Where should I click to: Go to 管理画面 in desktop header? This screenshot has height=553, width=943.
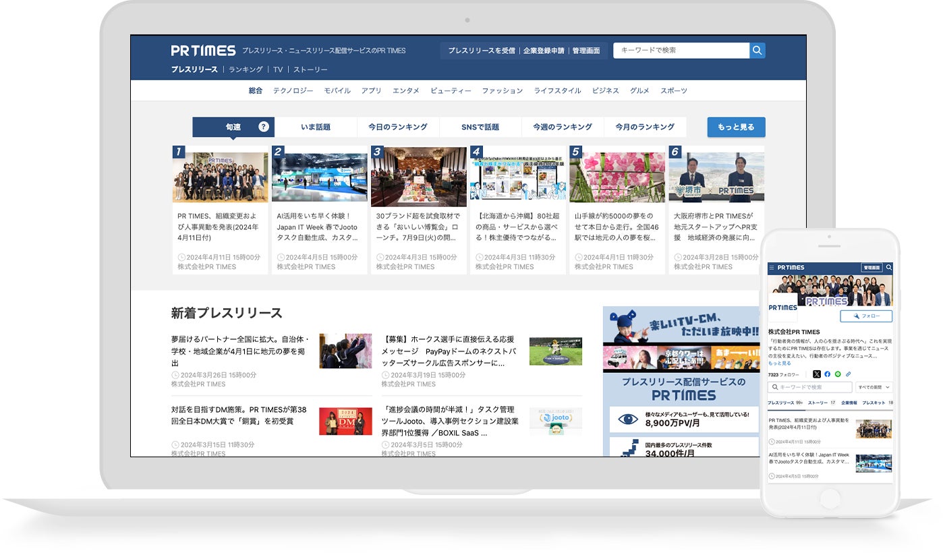pos(585,51)
